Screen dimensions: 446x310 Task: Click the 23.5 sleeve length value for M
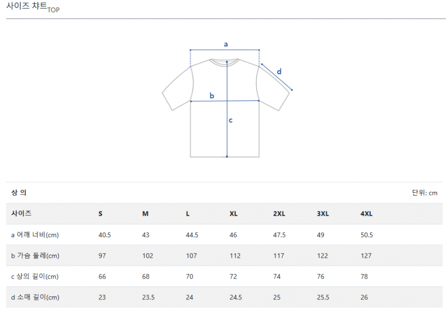click(149, 297)
